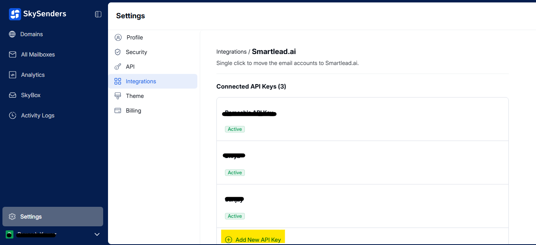
Task: Click the card icon beside Billing
Action: [118, 111]
